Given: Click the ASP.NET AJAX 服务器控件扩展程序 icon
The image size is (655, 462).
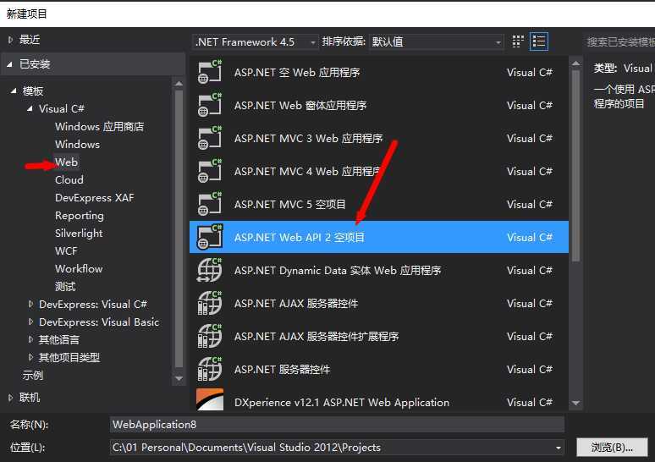Looking at the screenshot, I should [210, 336].
